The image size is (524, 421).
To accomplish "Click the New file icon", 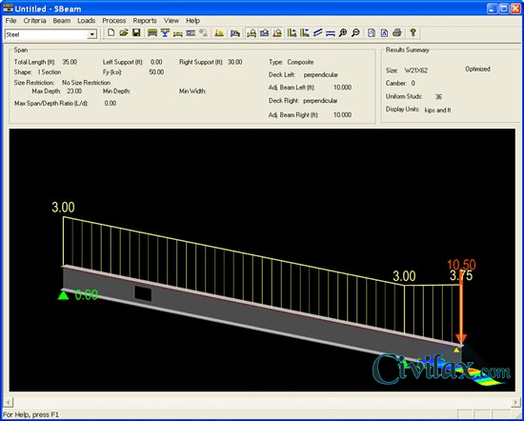I will [111, 32].
